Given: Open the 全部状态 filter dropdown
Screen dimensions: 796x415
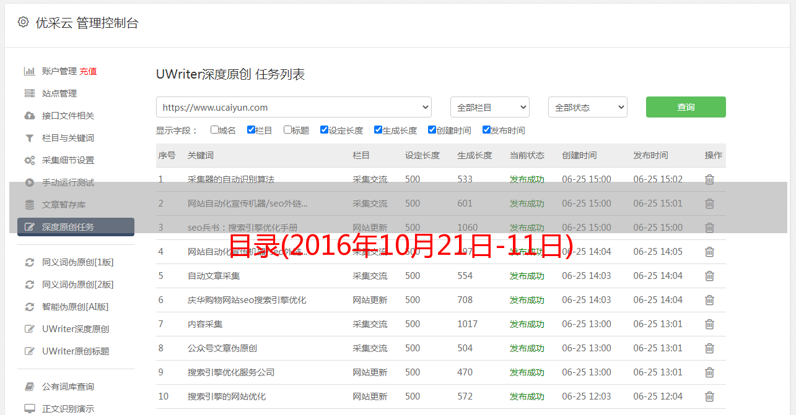Looking at the screenshot, I should click(x=587, y=107).
